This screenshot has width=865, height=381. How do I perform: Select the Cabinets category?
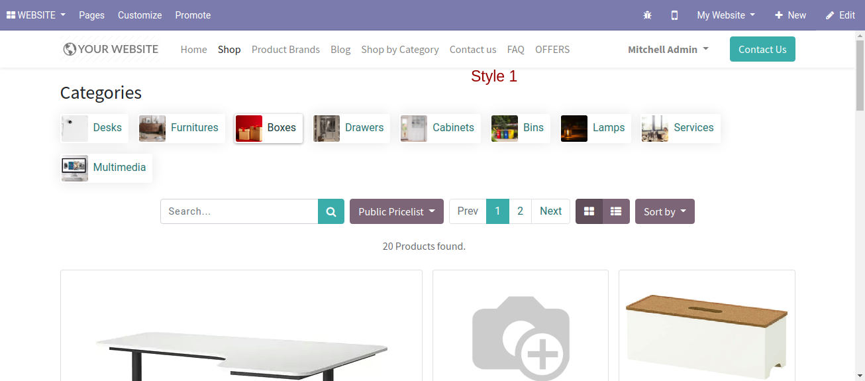[x=440, y=128]
